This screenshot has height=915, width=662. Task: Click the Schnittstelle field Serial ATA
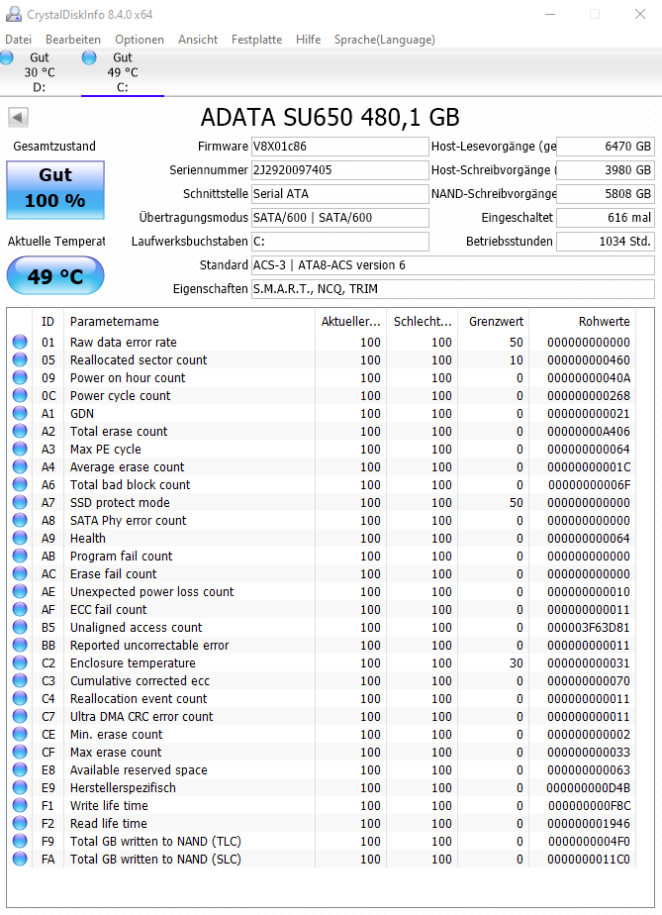(340, 194)
